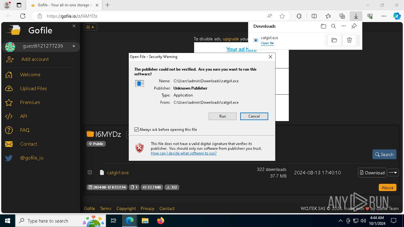Launch Firefox from the taskbar
404x227 pixels.
coord(160,221)
